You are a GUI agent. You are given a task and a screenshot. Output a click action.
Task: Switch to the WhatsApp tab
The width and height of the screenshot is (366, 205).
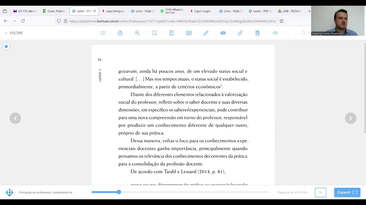(x=172, y=11)
